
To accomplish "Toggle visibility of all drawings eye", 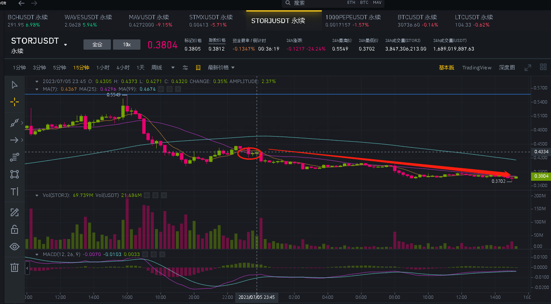I will (x=15, y=247).
